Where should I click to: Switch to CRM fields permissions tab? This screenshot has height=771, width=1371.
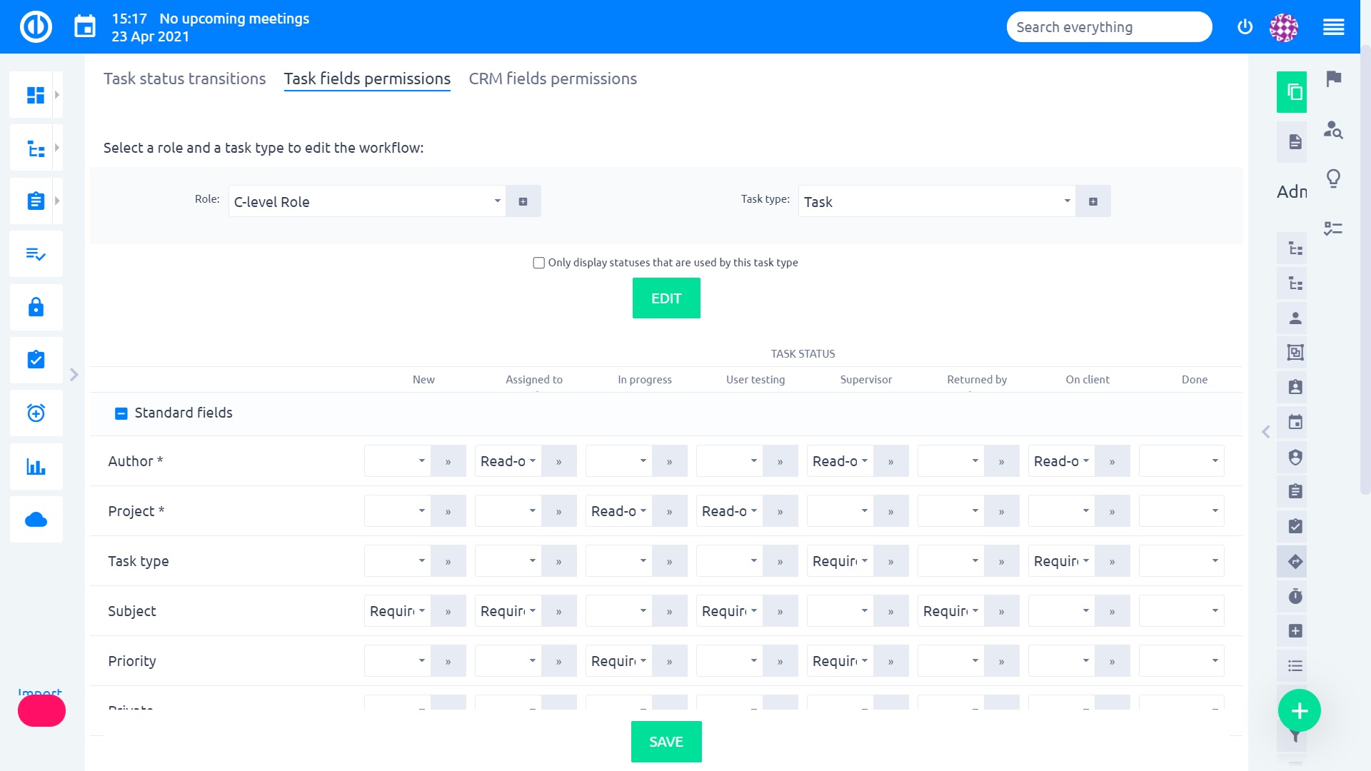tap(553, 78)
